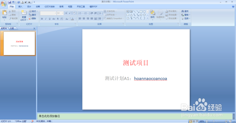This screenshot has height=123, width=236.
Task: Increase font size with grow font icon
Action: tap(66, 13)
